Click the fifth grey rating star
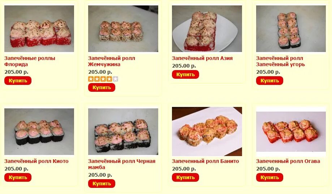Screen dimensions: 332x194 click(115, 79)
